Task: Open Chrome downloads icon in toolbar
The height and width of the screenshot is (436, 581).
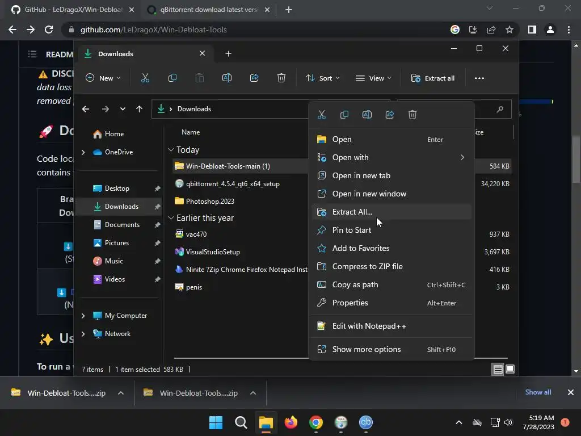Action: click(473, 30)
